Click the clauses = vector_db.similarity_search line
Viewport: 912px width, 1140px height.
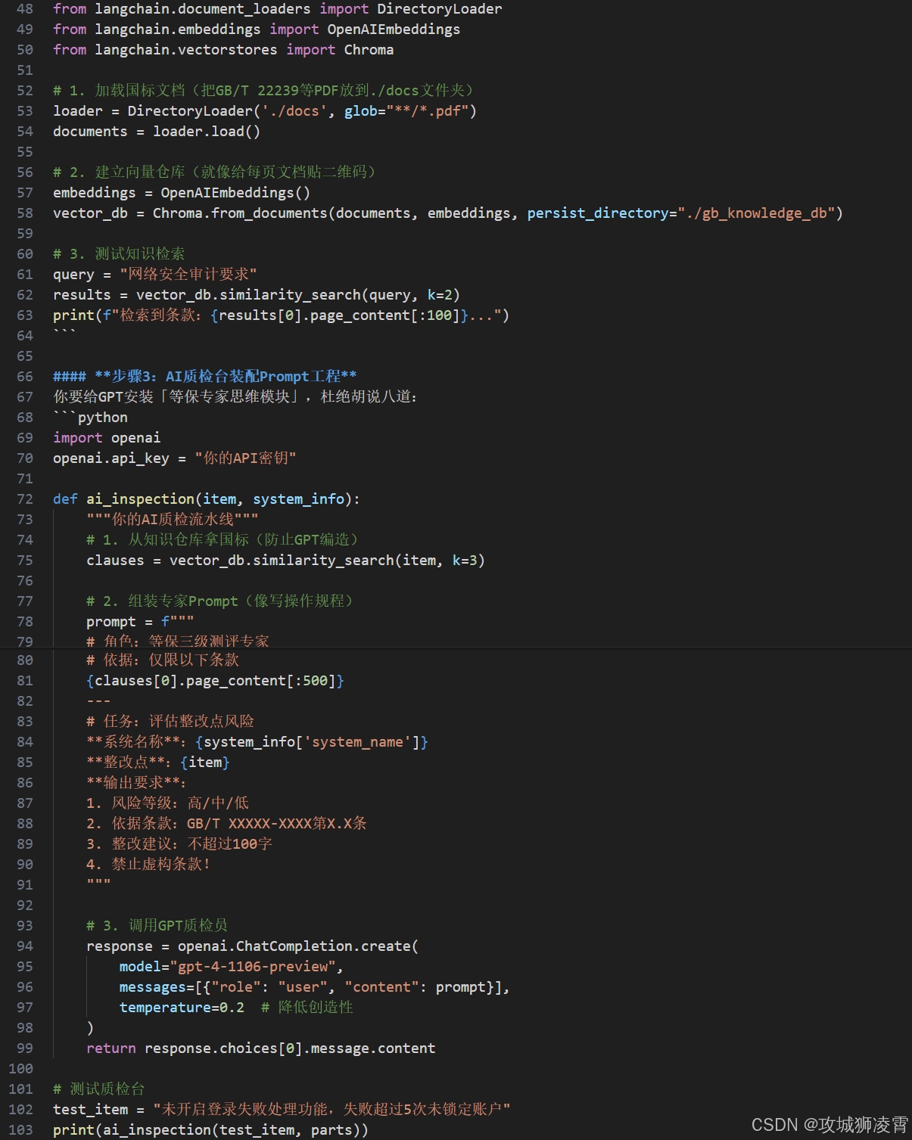click(x=285, y=561)
